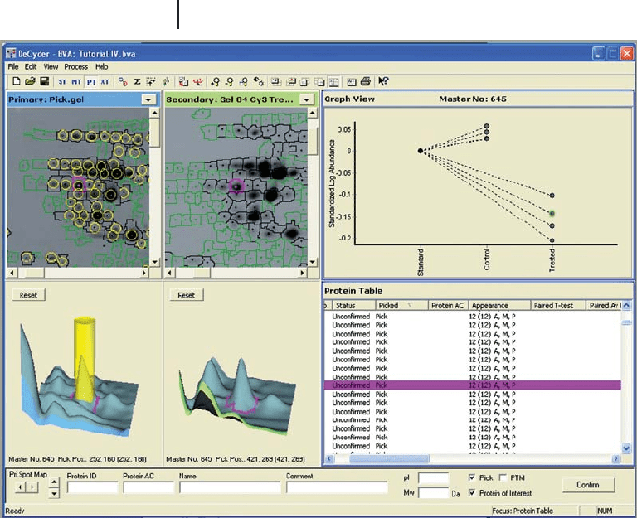Click the Confirm button

click(x=588, y=485)
